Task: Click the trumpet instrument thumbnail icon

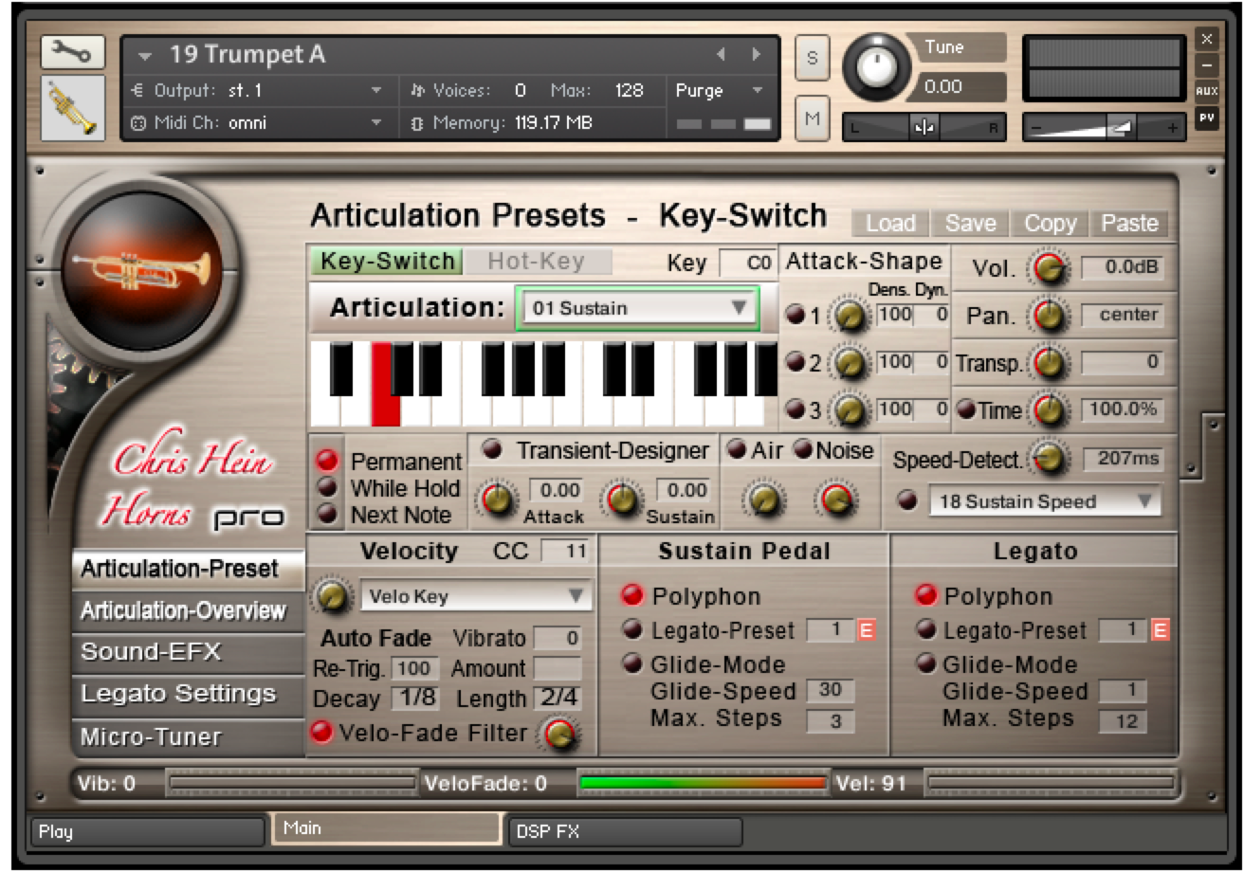Action: [72, 107]
